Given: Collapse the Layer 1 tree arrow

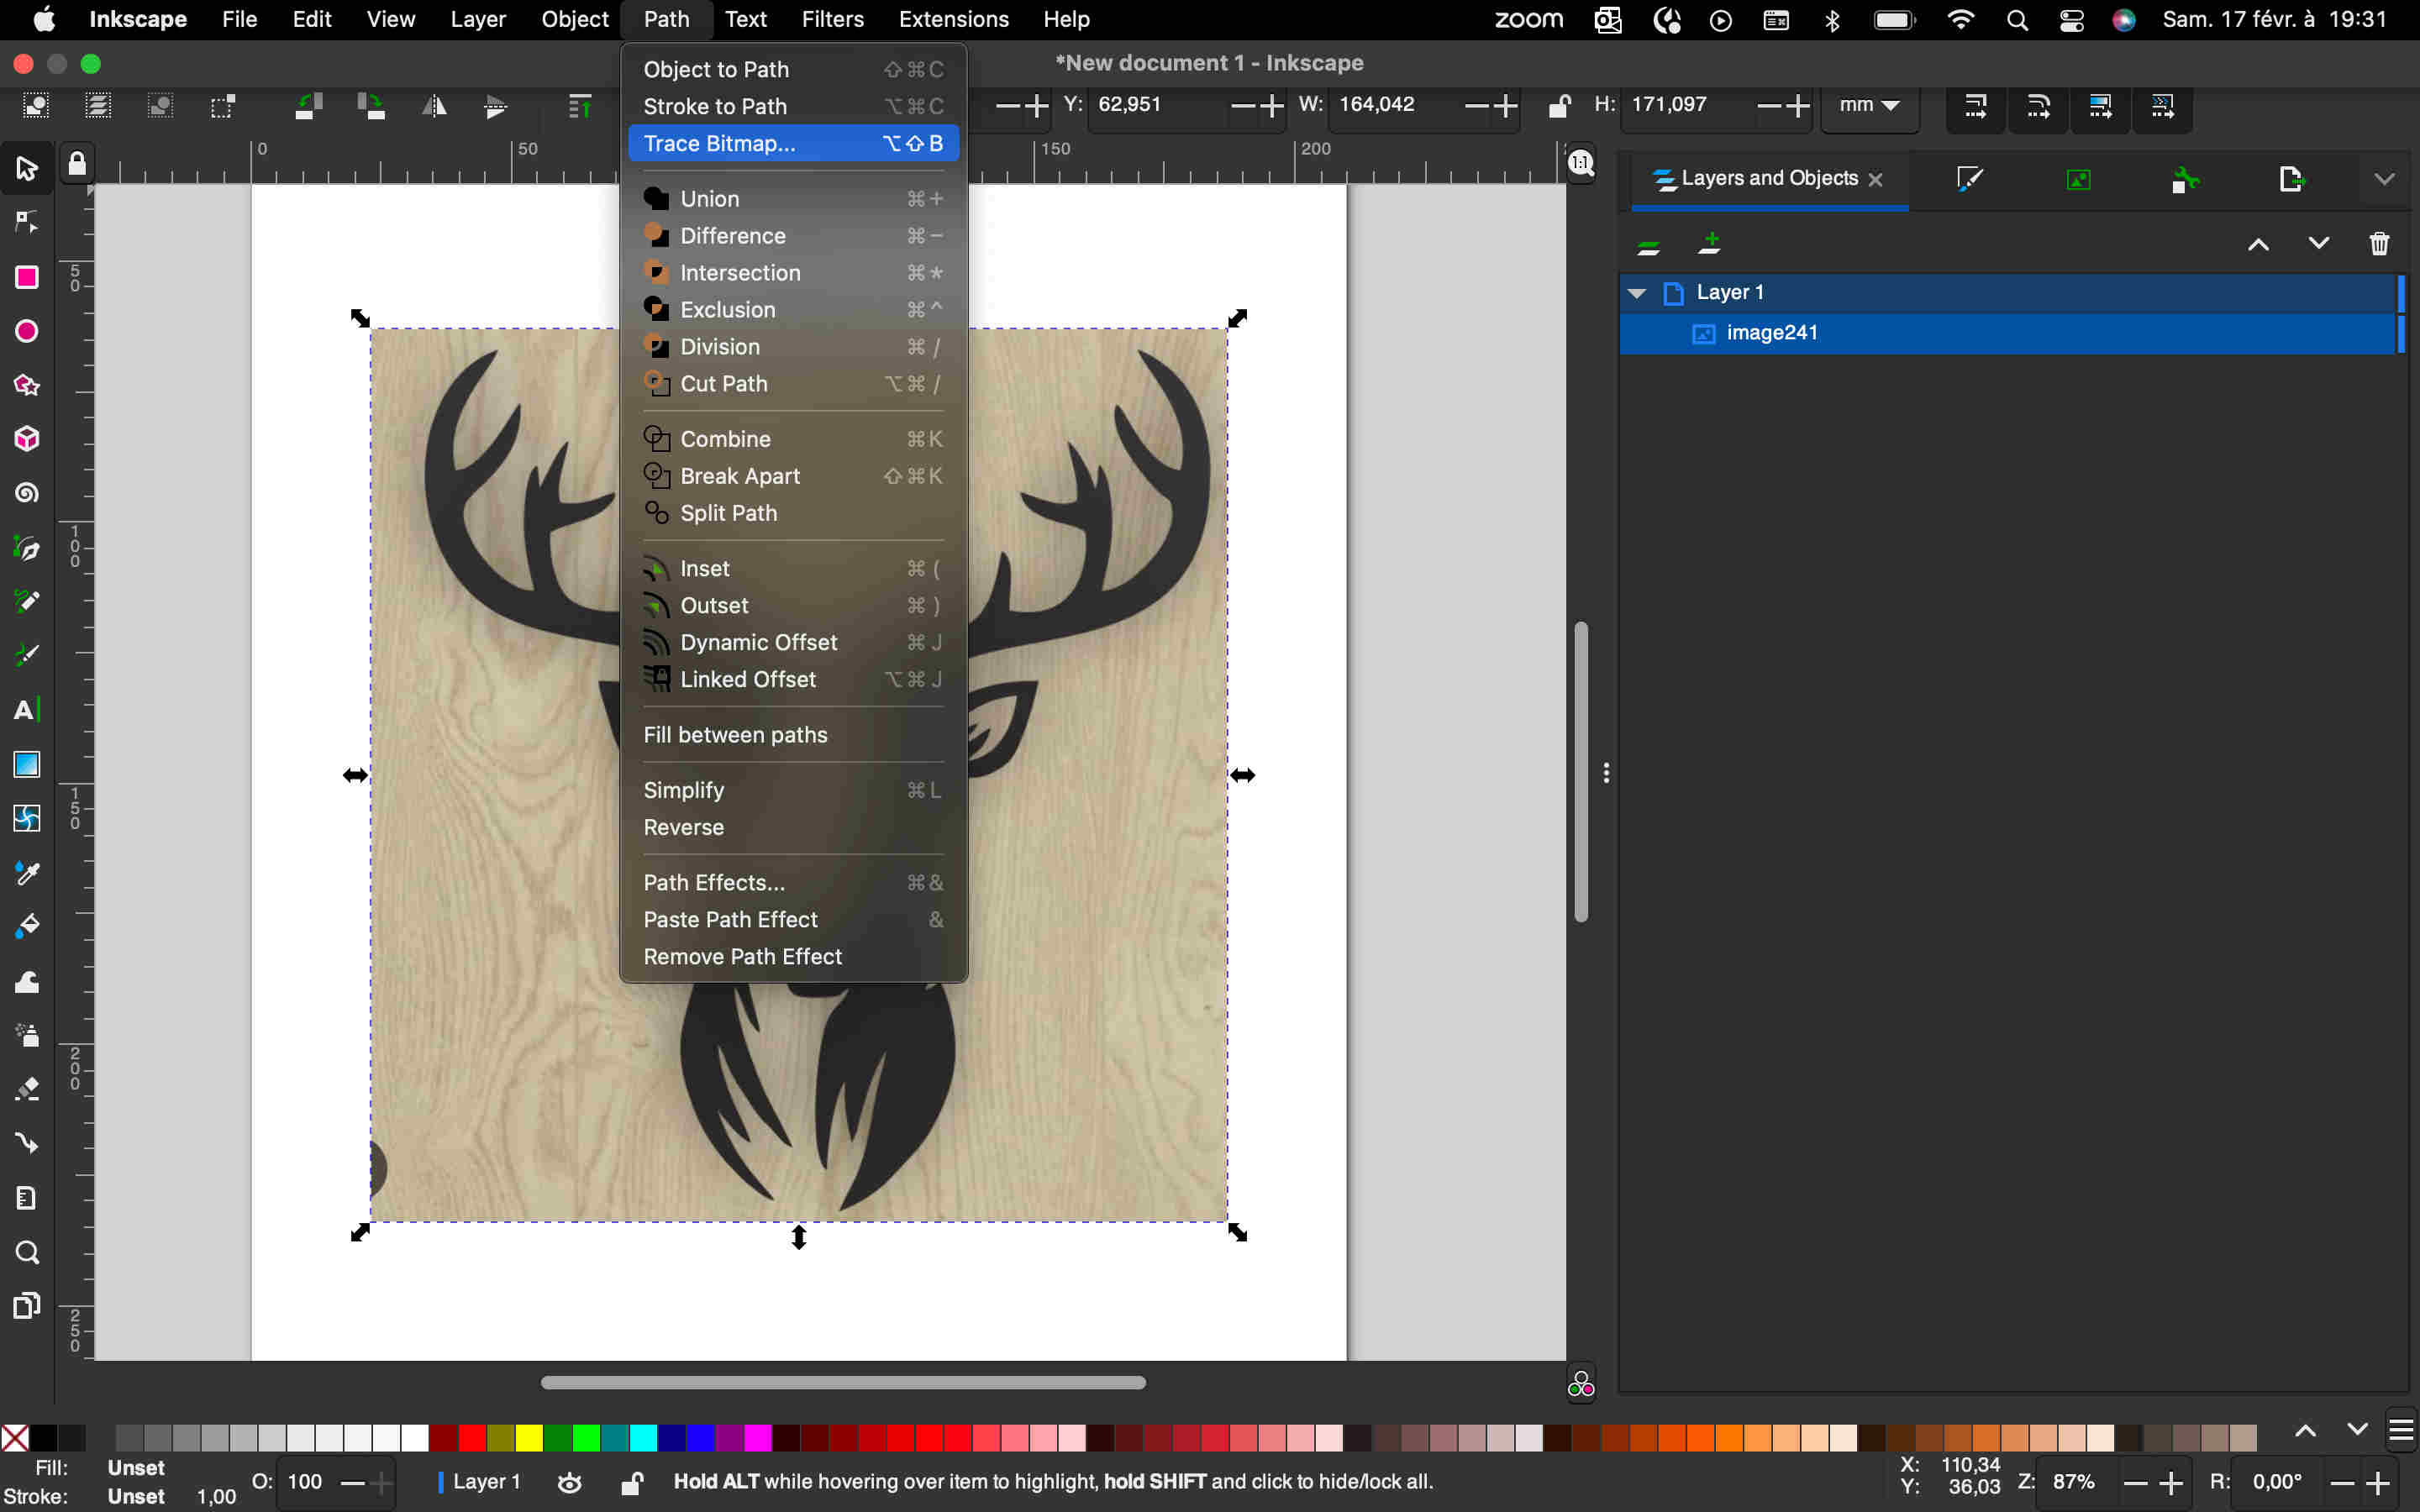Looking at the screenshot, I should [x=1637, y=293].
